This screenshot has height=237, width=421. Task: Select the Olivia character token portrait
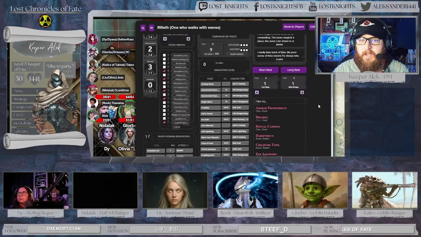[x=127, y=137]
